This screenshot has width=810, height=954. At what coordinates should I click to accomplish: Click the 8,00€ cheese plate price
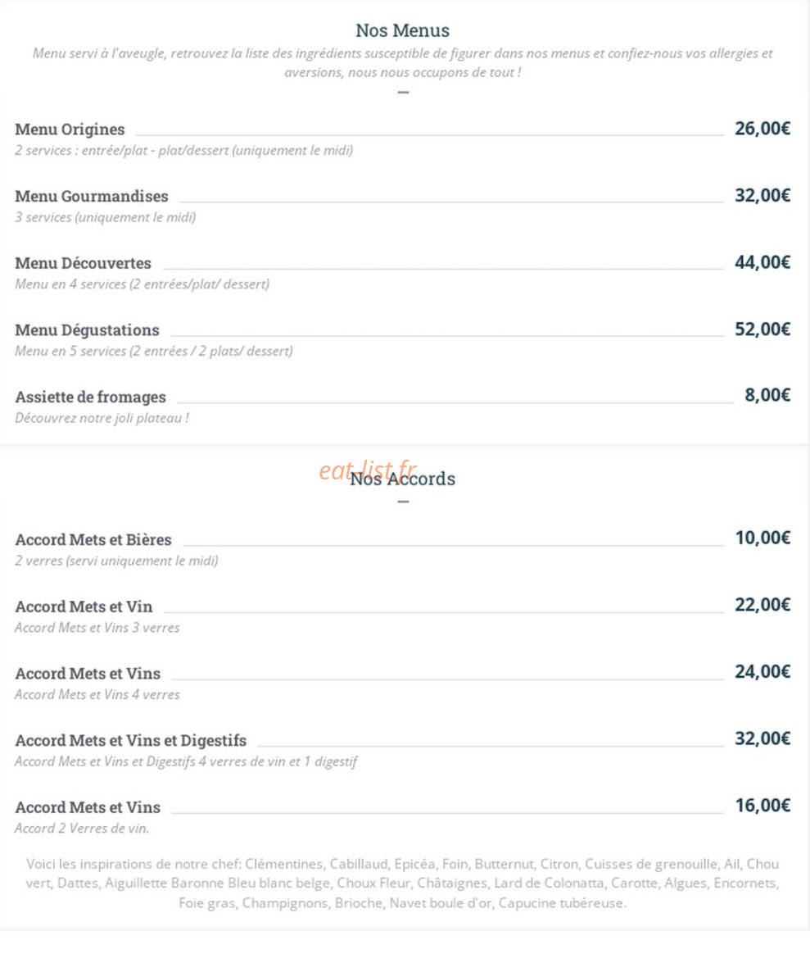(x=767, y=395)
